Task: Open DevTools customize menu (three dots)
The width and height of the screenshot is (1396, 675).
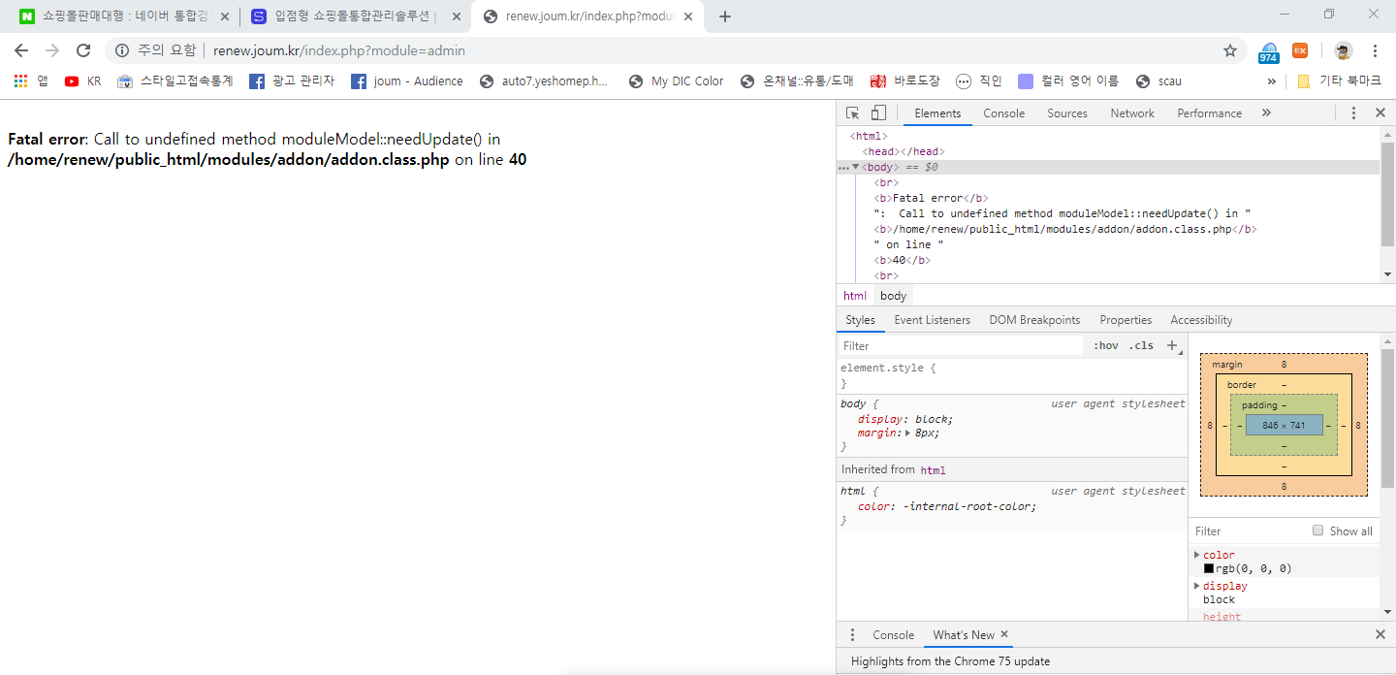Action: point(1354,113)
